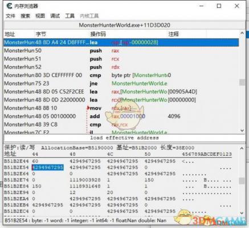Maximize the memory viewer window
Image resolution: width=249 pixels, height=228 pixels.
coord(219,6)
